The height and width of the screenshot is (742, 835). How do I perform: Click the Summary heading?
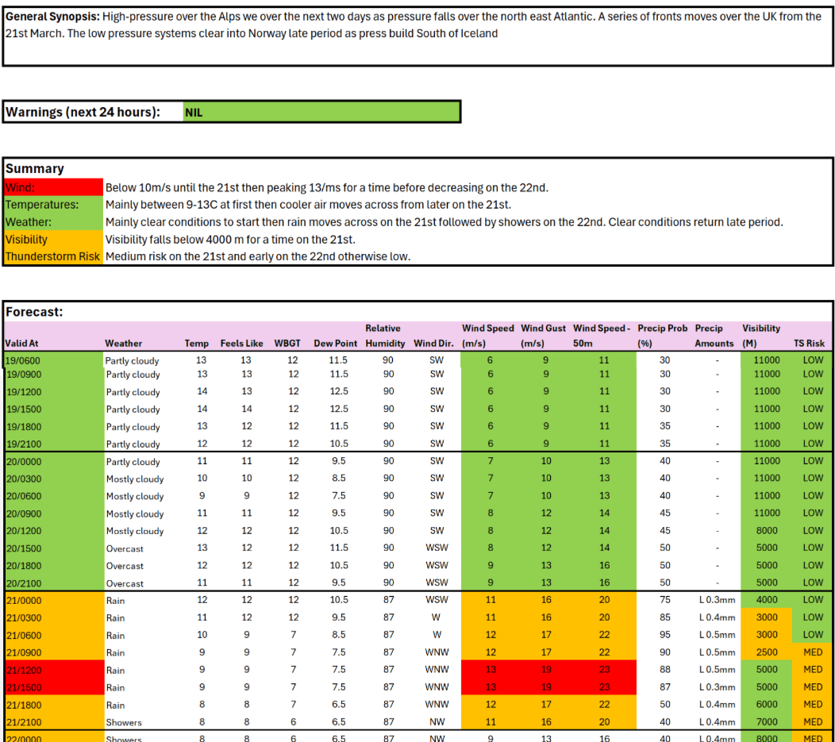35,169
